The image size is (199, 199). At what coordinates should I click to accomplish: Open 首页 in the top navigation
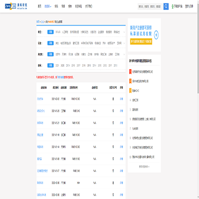[39, 7]
